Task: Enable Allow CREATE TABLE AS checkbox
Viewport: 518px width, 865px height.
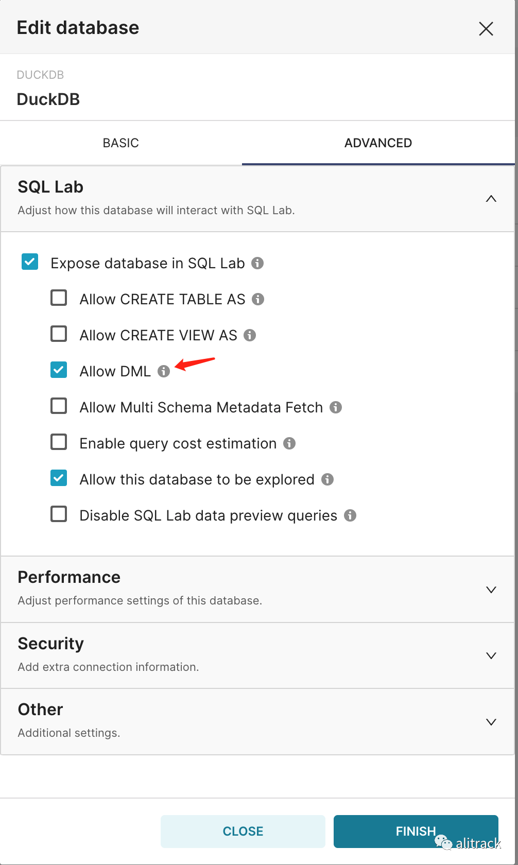Action: click(59, 298)
